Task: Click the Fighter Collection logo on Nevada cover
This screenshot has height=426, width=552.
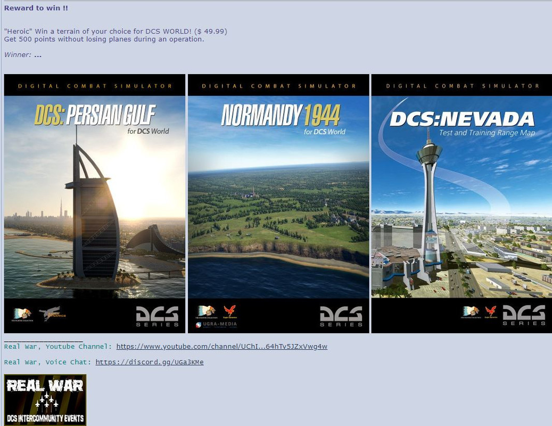Action: [x=470, y=312]
